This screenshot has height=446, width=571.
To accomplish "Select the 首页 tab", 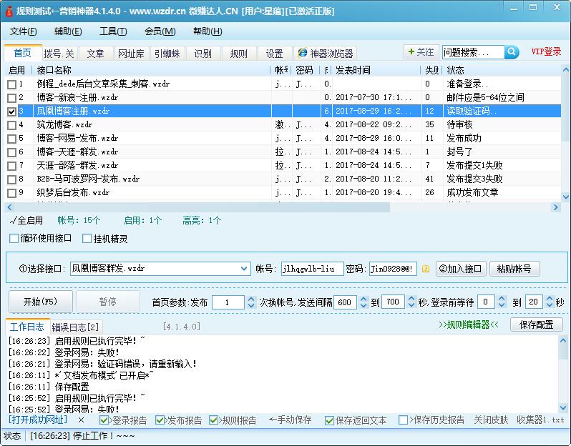I will (23, 53).
